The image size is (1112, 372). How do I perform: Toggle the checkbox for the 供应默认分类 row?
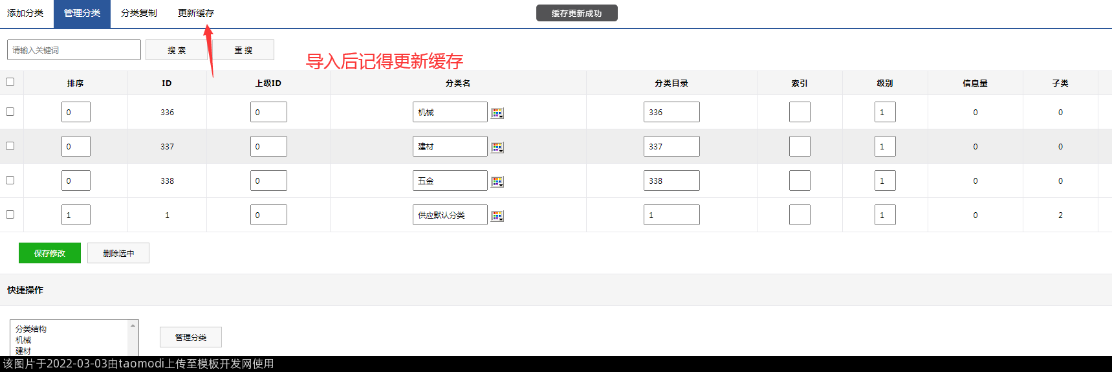click(10, 215)
